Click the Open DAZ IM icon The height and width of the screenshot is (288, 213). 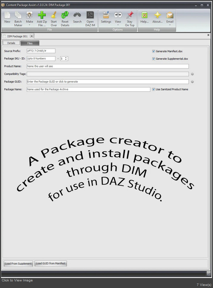click(x=90, y=15)
